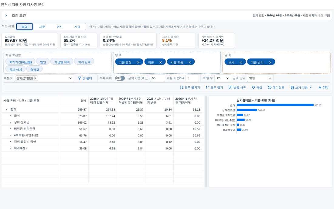
Task: Expand the 4대보험(사업주분) row
Action: click(x=10, y=135)
